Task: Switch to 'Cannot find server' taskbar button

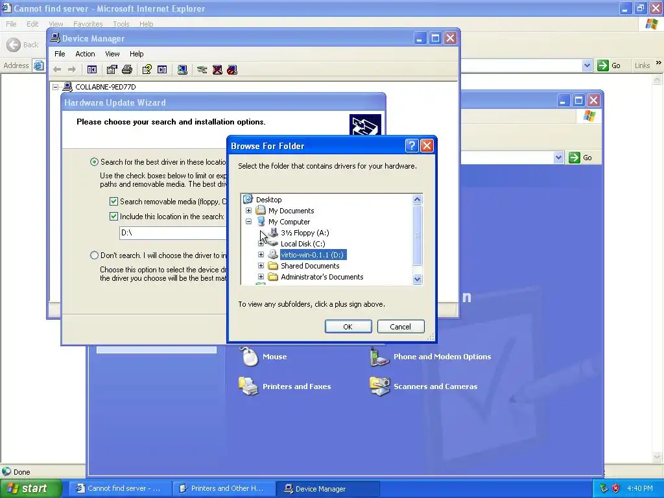Action: [120, 488]
